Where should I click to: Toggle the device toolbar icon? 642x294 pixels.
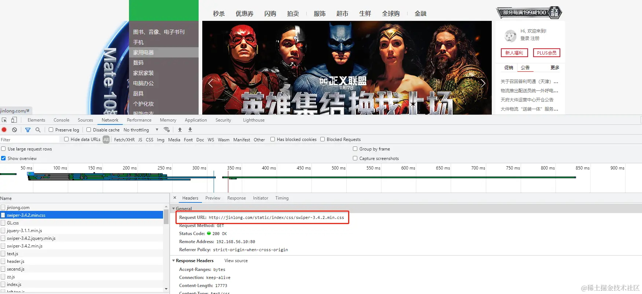coord(14,120)
